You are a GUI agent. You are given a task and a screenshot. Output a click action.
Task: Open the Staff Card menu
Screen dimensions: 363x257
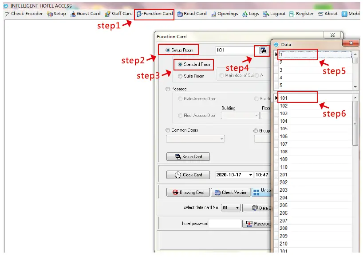[118, 14]
